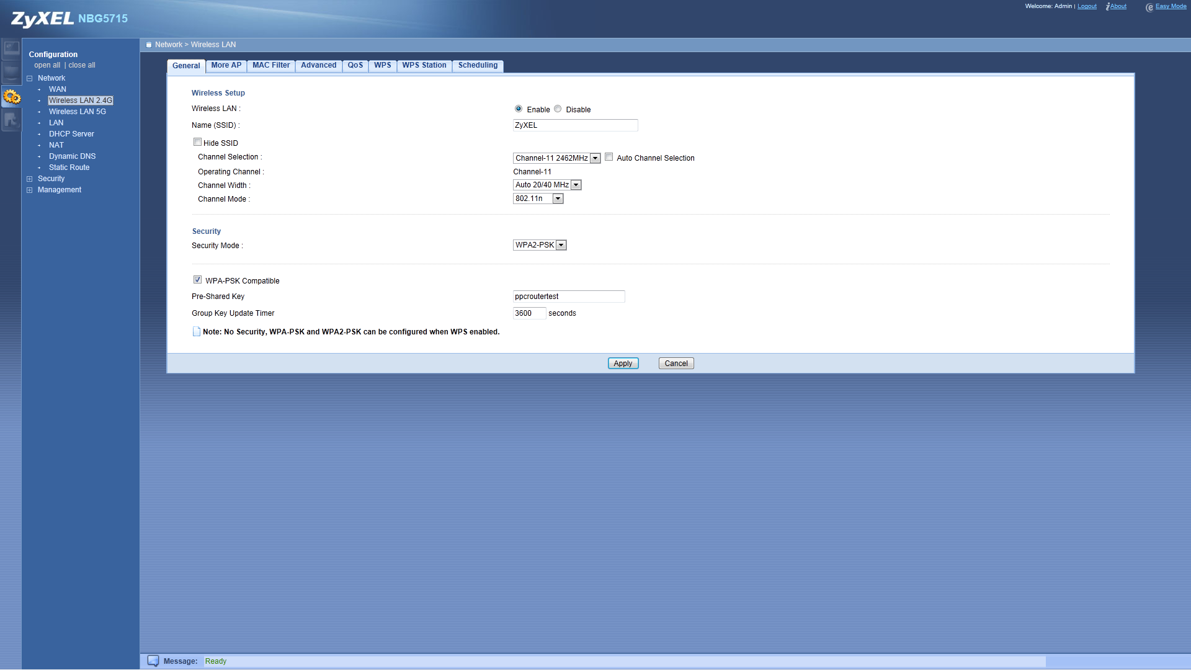Enable Auto Channel Selection checkbox
Image resolution: width=1191 pixels, height=670 pixels.
[x=609, y=158]
